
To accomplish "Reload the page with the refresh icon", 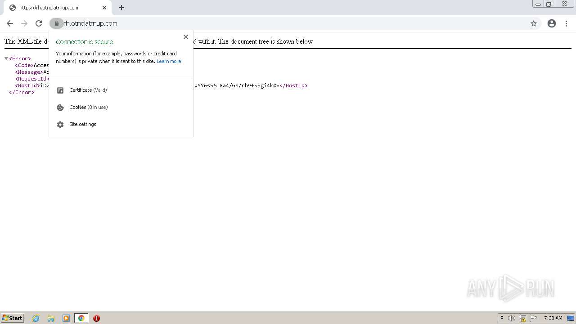I will pyautogui.click(x=39, y=23).
